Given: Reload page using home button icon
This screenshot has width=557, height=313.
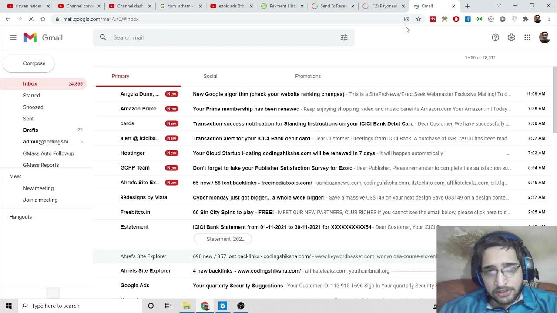Looking at the screenshot, I should [x=43, y=19].
